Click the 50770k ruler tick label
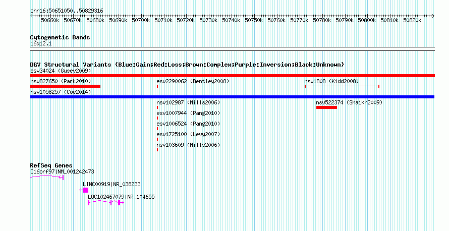Image resolution: width=449 pixels, height=231 pixels. (299, 20)
